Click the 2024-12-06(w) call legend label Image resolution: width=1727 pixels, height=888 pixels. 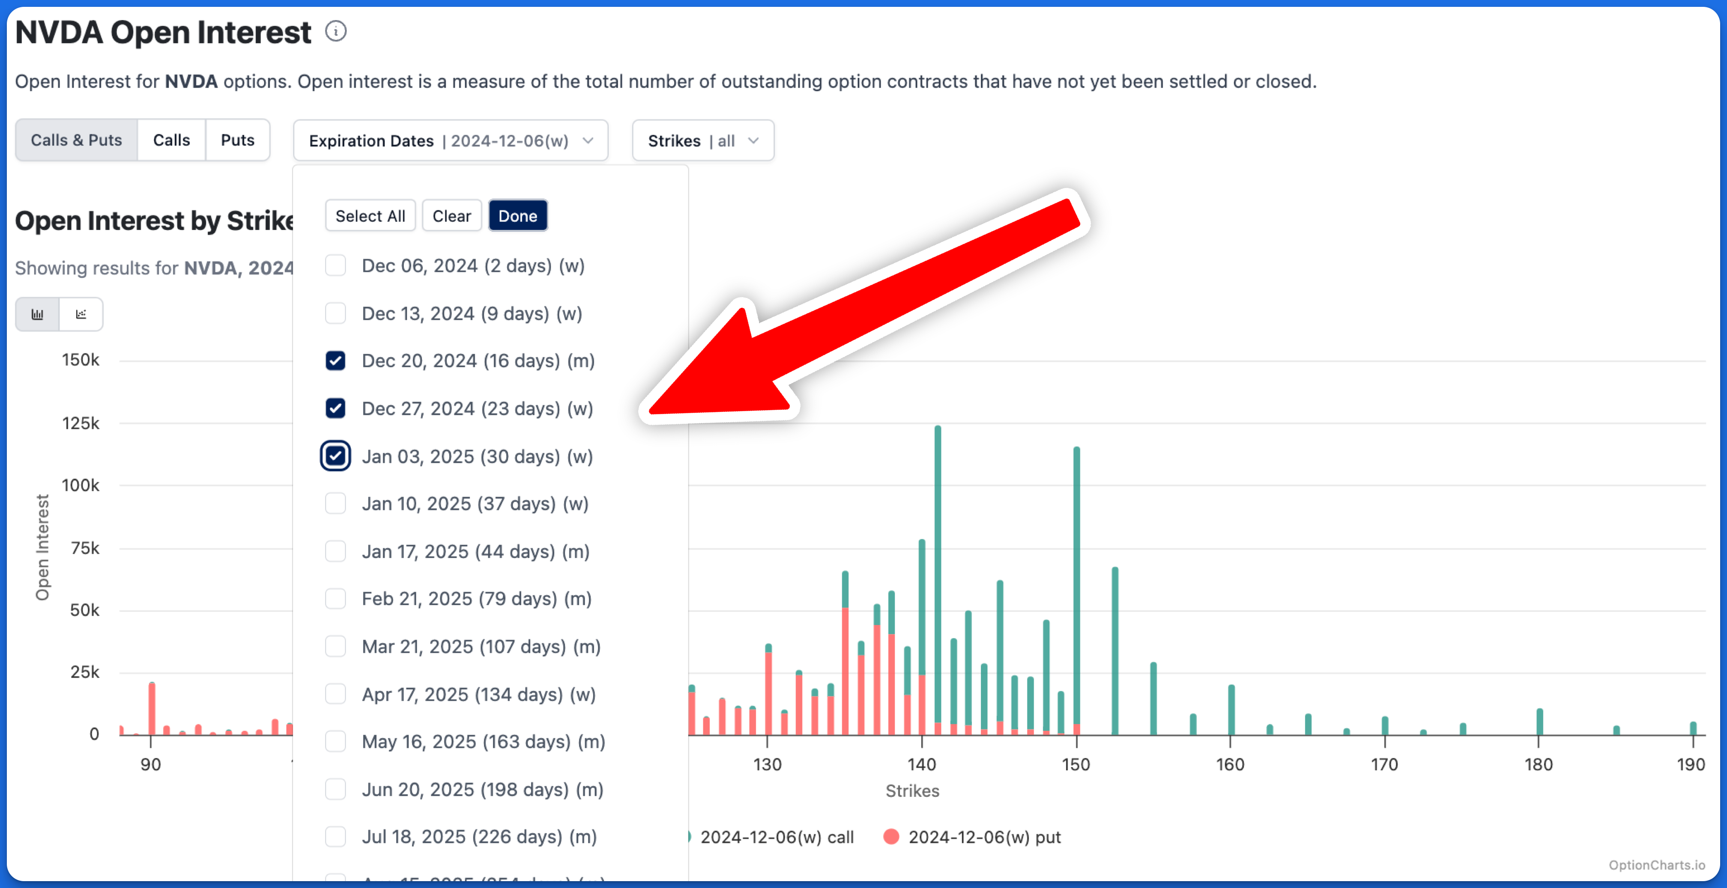(777, 837)
